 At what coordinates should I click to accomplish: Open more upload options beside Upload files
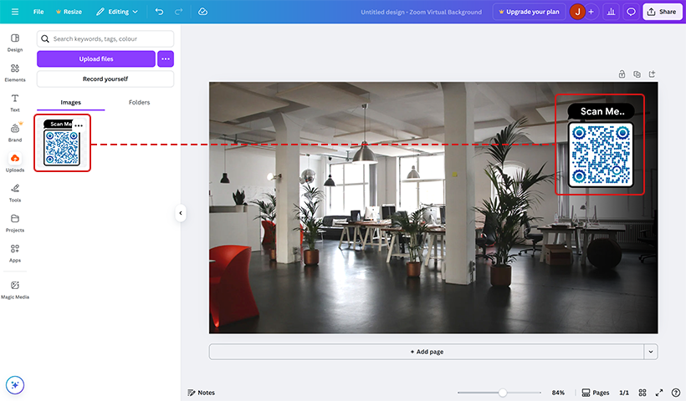point(166,58)
